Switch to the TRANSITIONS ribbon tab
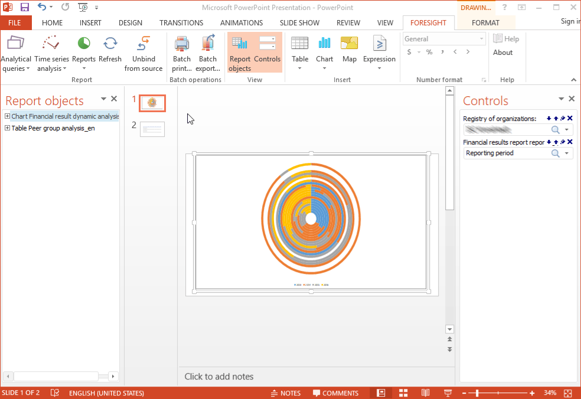This screenshot has width=581, height=399. pyautogui.click(x=181, y=23)
